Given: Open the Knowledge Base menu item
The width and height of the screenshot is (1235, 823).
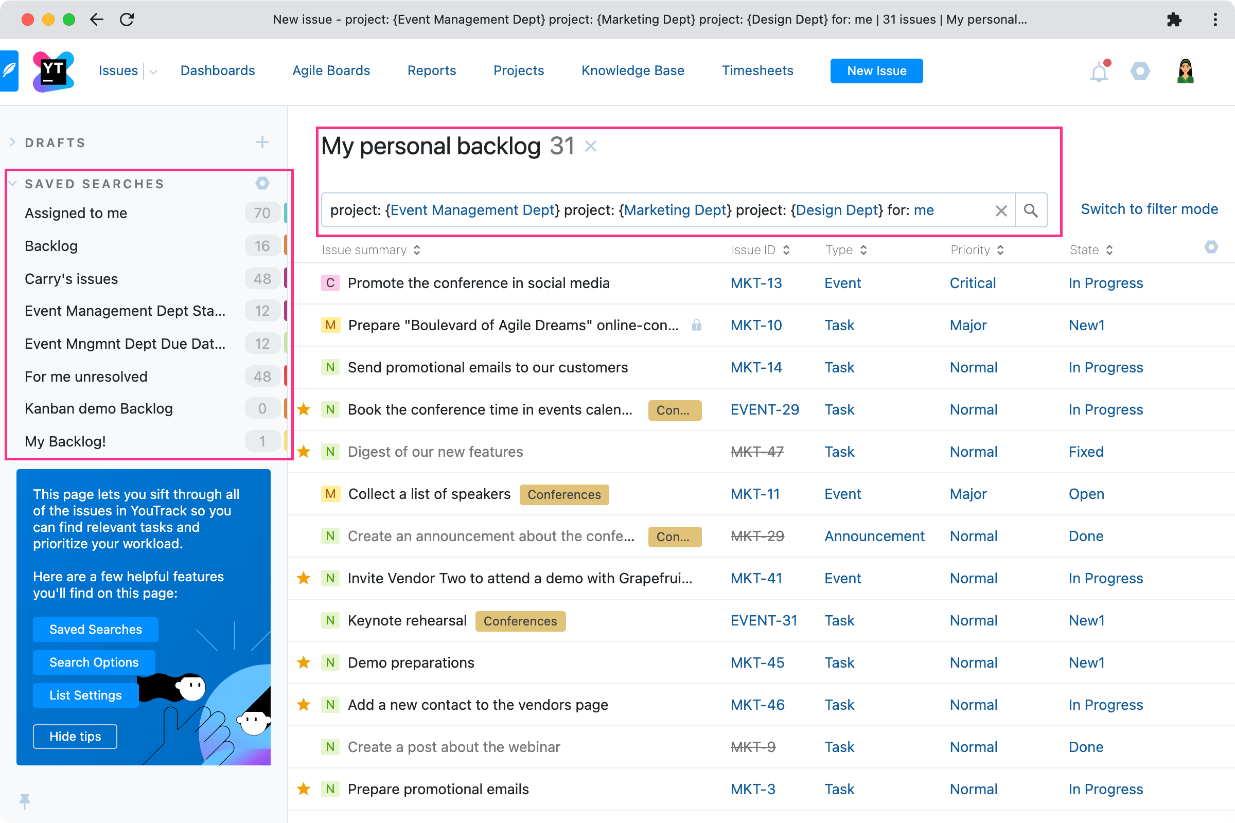Looking at the screenshot, I should click(633, 70).
